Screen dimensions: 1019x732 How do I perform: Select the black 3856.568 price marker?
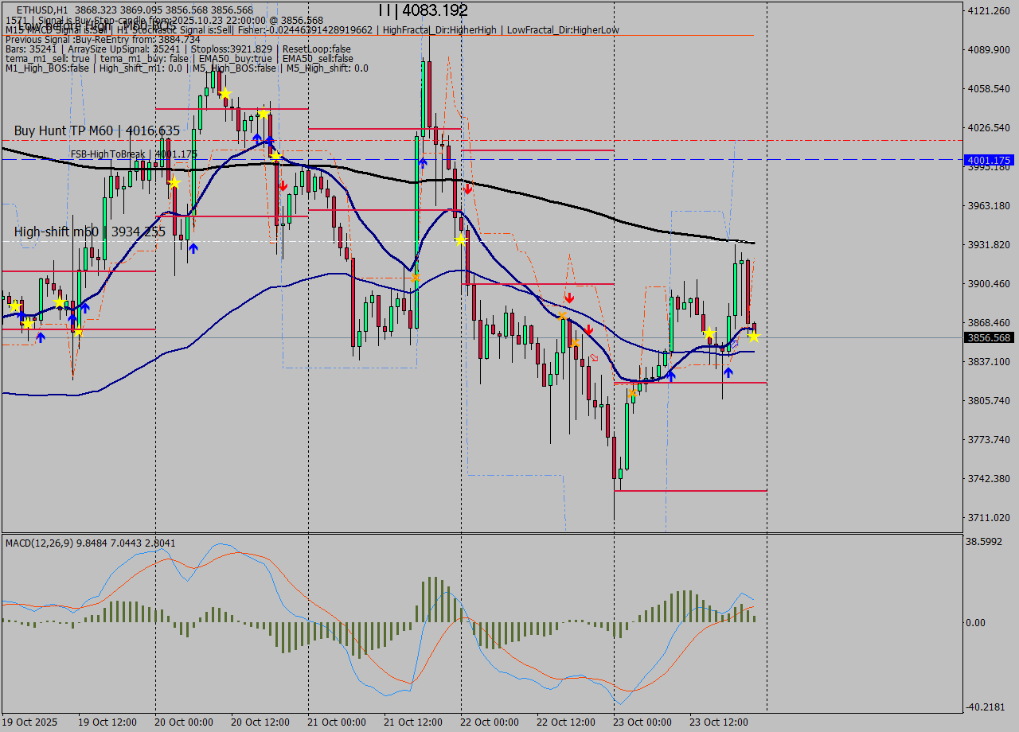(x=987, y=338)
